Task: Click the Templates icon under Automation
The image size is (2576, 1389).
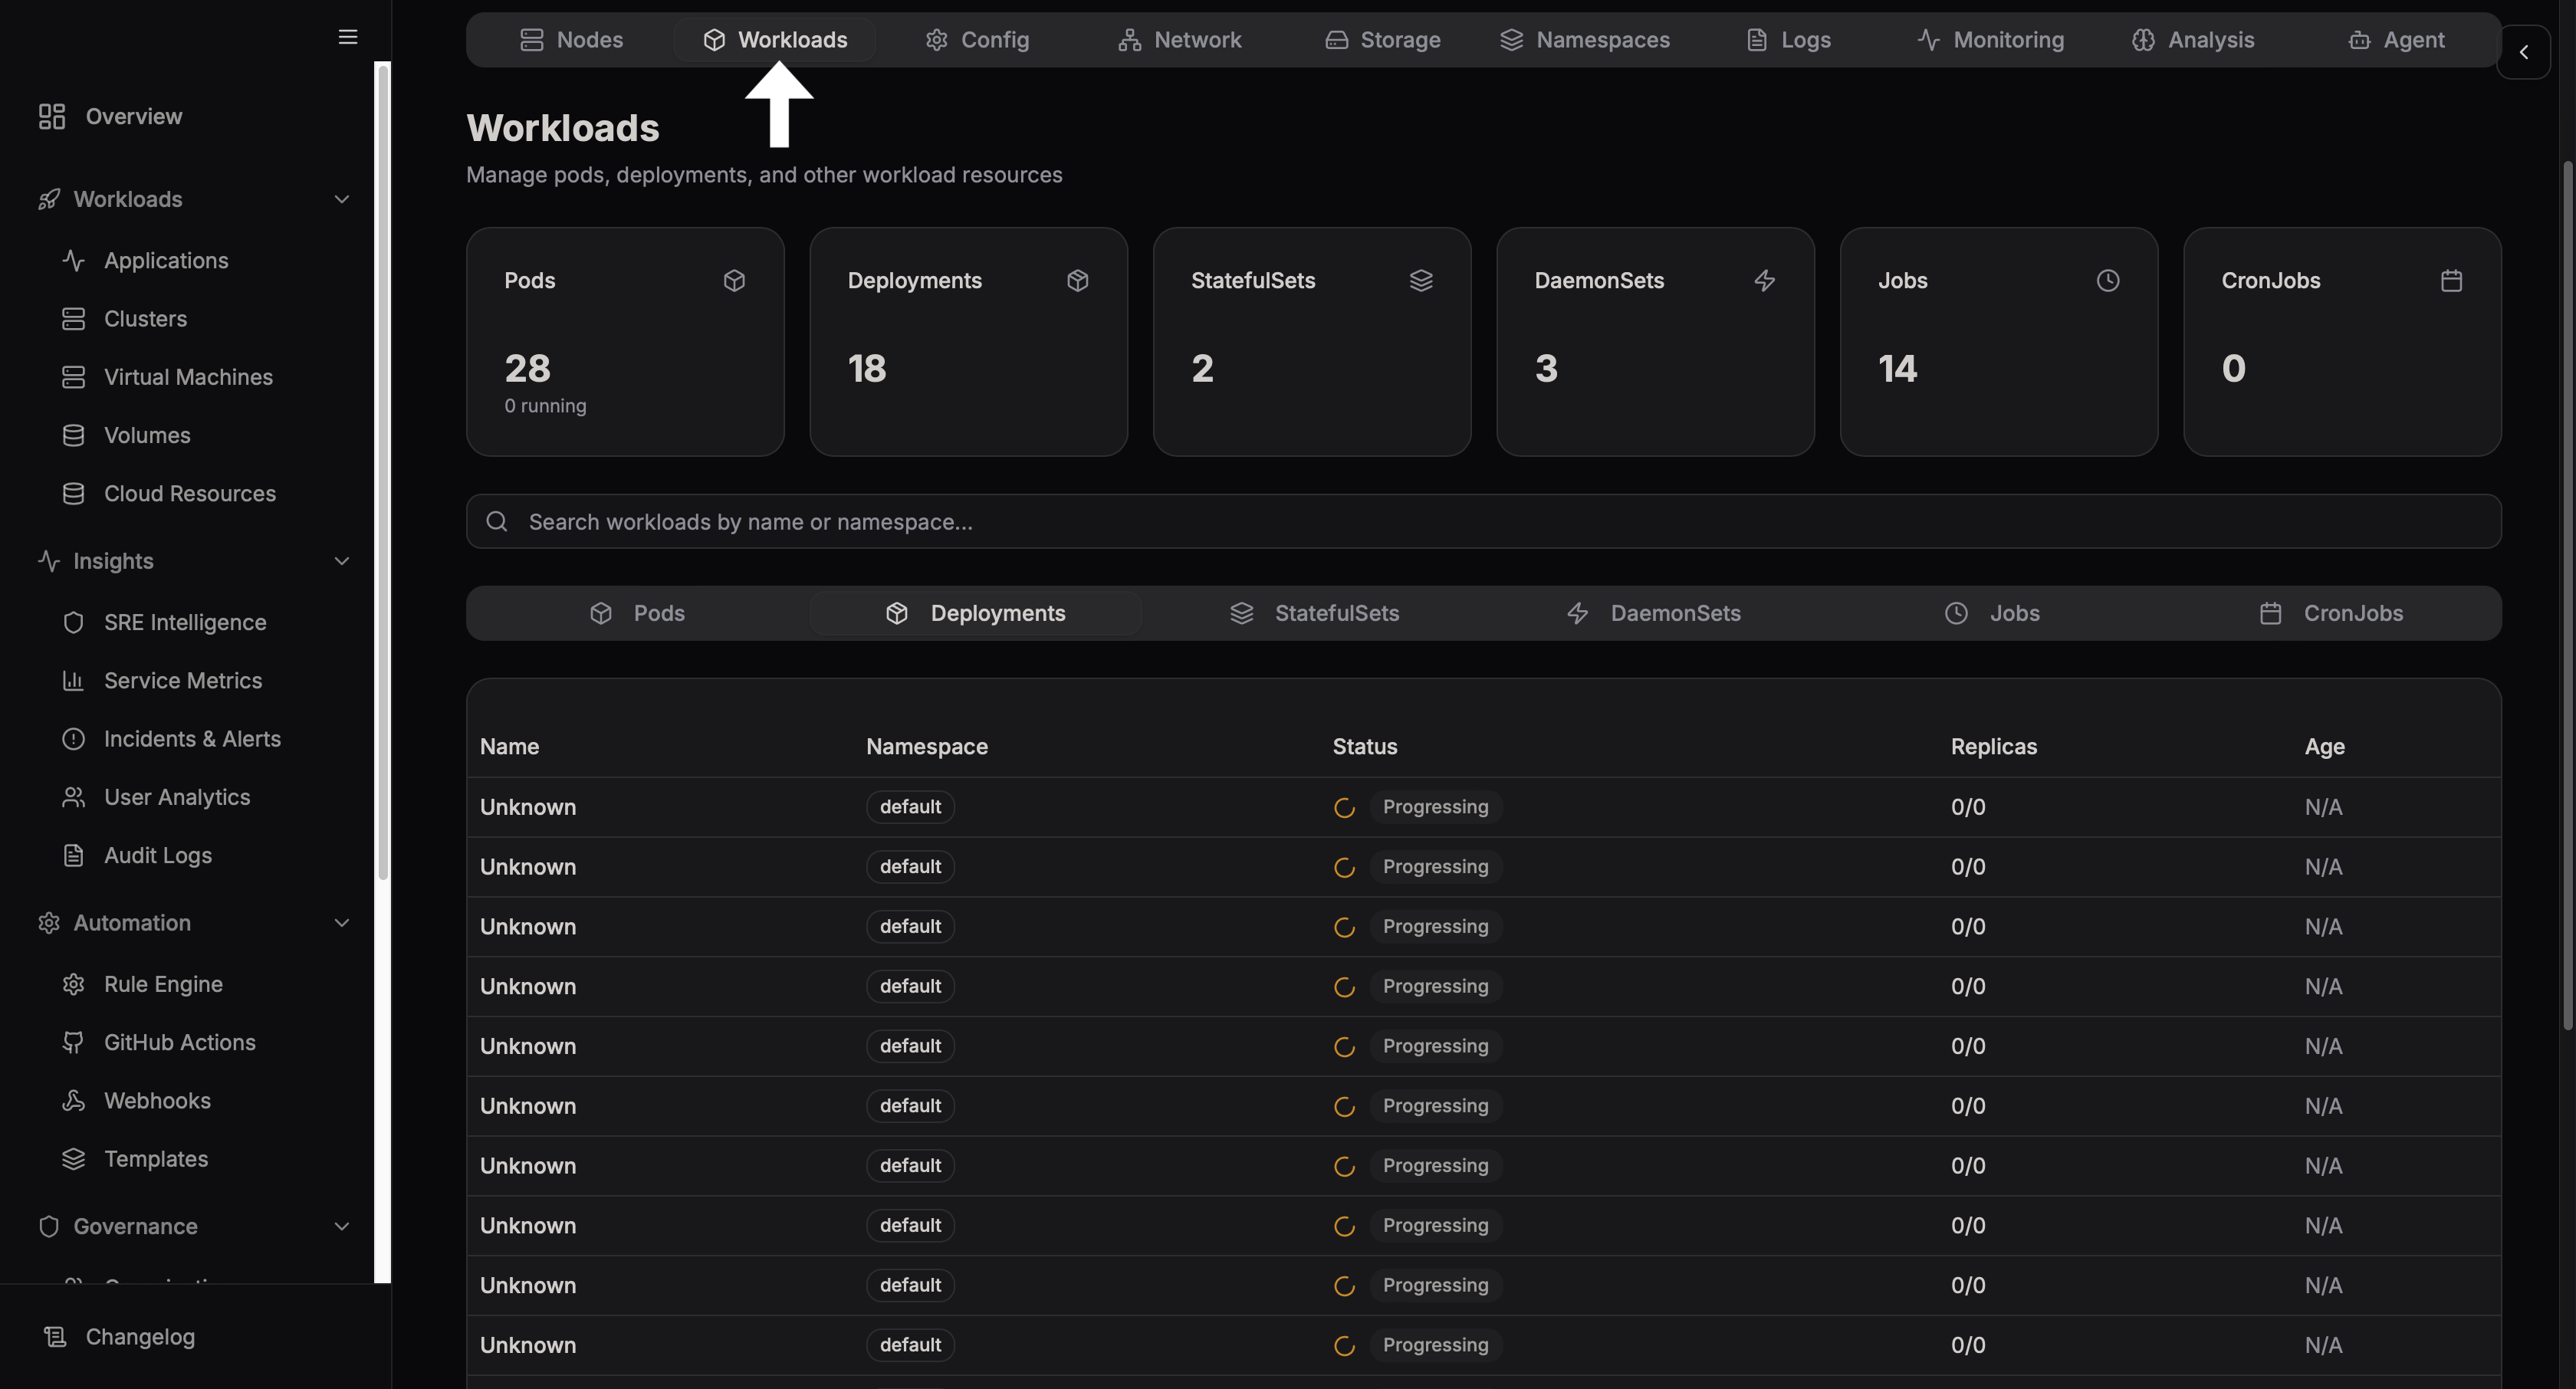Action: (x=74, y=1159)
